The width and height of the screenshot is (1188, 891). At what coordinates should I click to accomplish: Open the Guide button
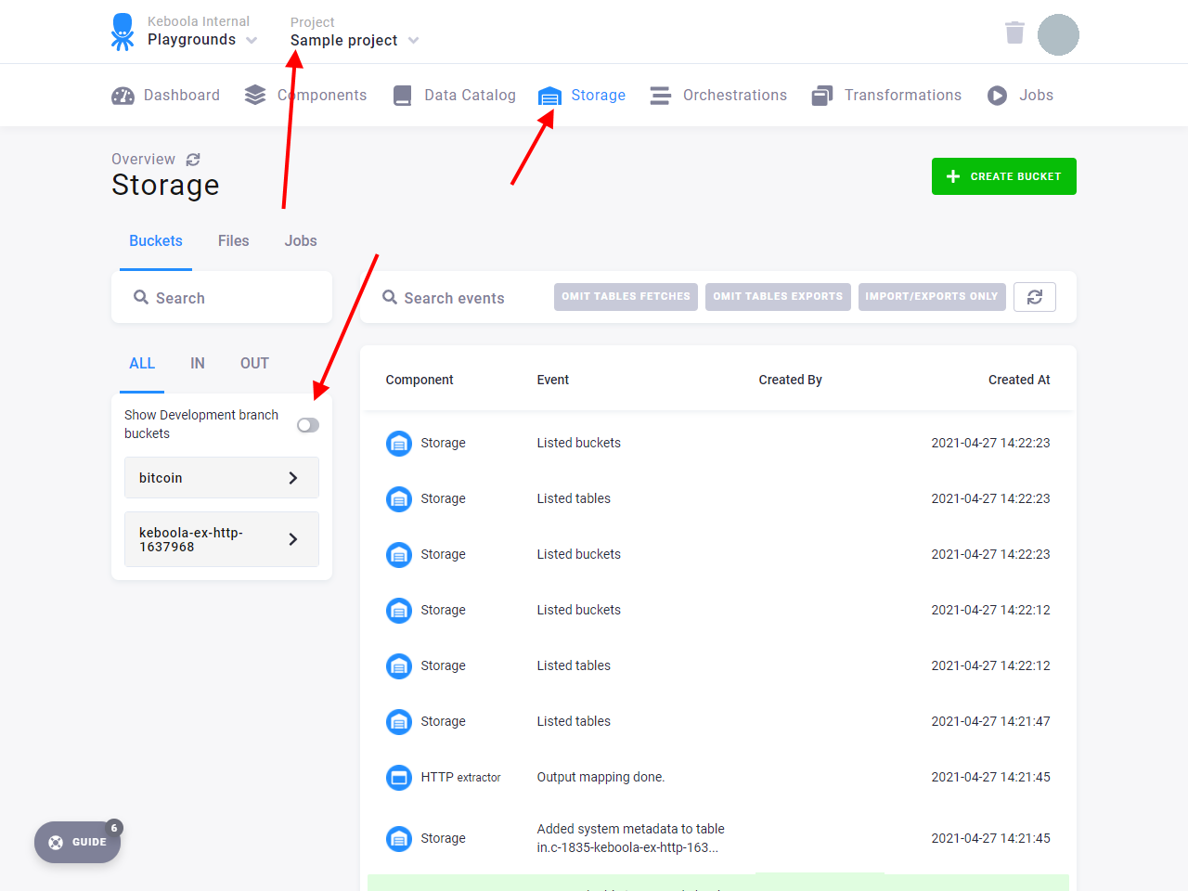point(78,843)
